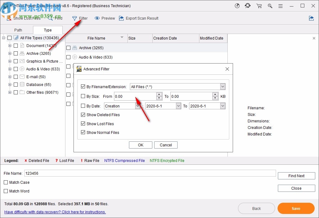Uncheck Show Deleted Files option
The height and width of the screenshot is (218, 319).
pos(83,115)
